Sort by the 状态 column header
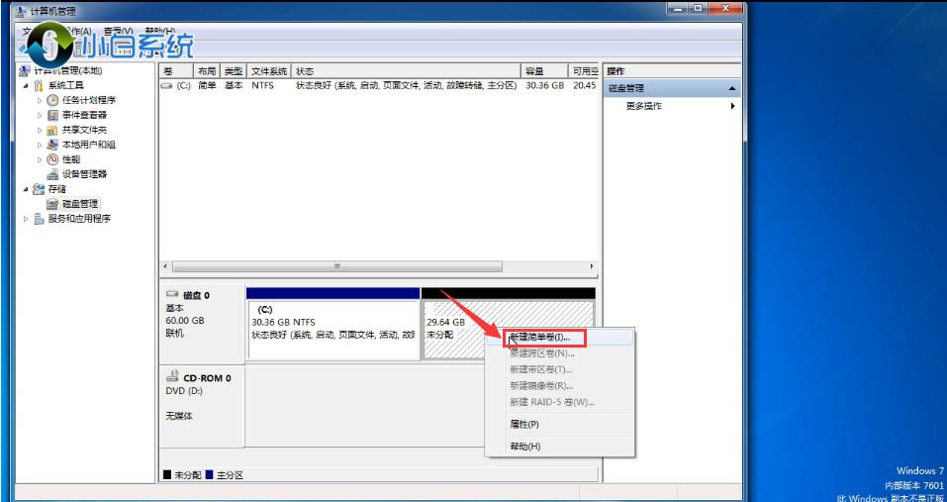This screenshot has width=947, height=502. click(406, 71)
